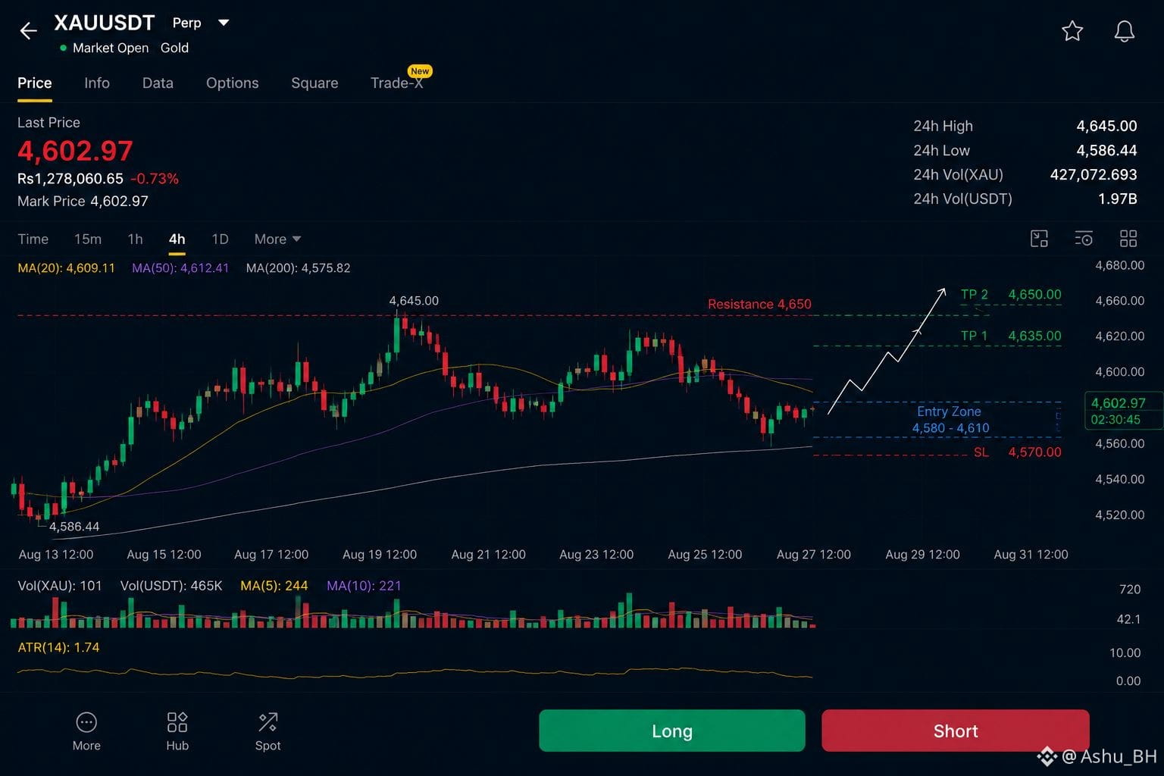Viewport: 1164px width, 776px height.
Task: Open the Trade-X tab marked New
Action: [397, 83]
